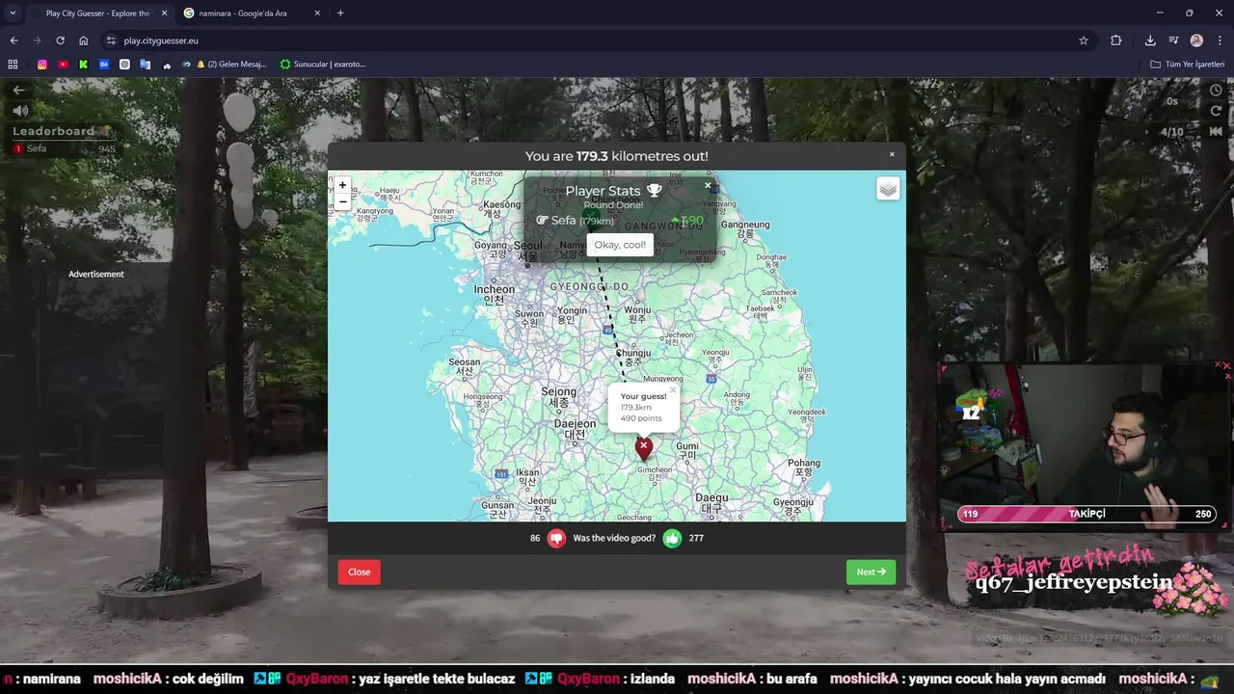Mute the game sound speaker icon
This screenshot has width=1234, height=694.
tap(20, 111)
